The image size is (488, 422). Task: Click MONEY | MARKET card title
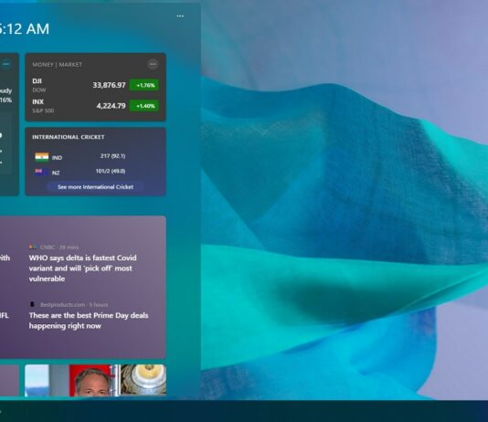pos(58,64)
